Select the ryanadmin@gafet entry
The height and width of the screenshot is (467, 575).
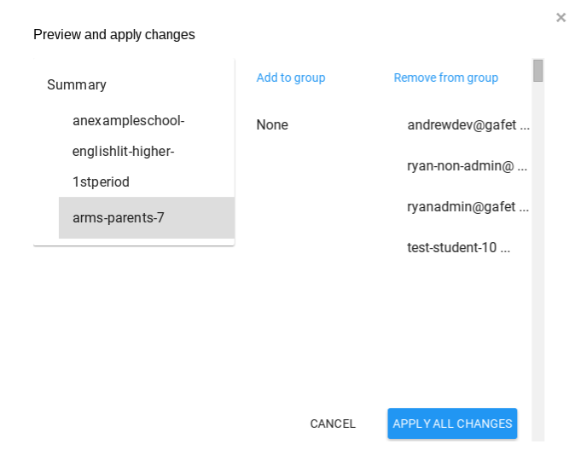[x=462, y=207]
